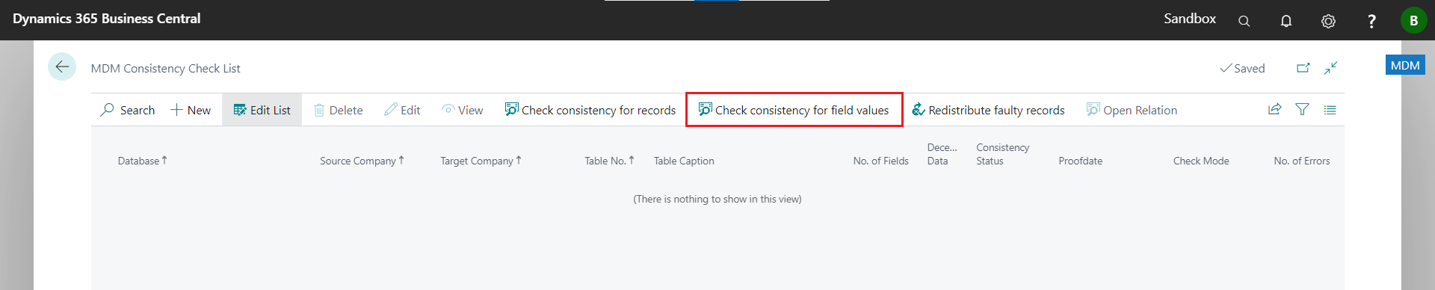
Task: Switch the list layout view icon
Action: coord(1330,110)
